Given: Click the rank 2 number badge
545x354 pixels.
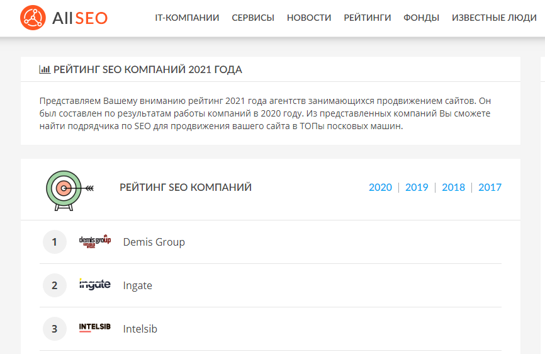Looking at the screenshot, I should (x=55, y=285).
